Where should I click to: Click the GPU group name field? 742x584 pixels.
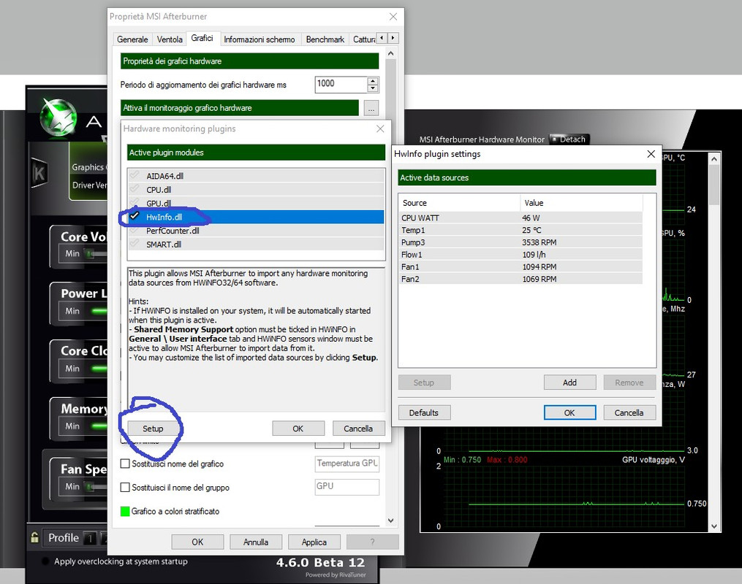coord(347,487)
